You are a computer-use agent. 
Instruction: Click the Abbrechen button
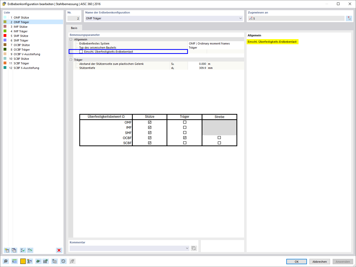pyautogui.click(x=320, y=261)
